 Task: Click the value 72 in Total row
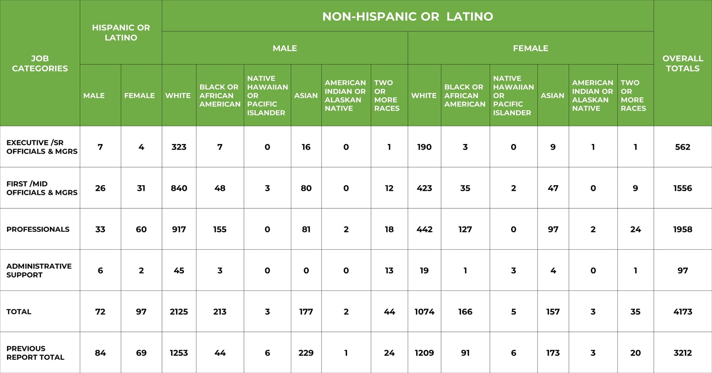coord(100,311)
